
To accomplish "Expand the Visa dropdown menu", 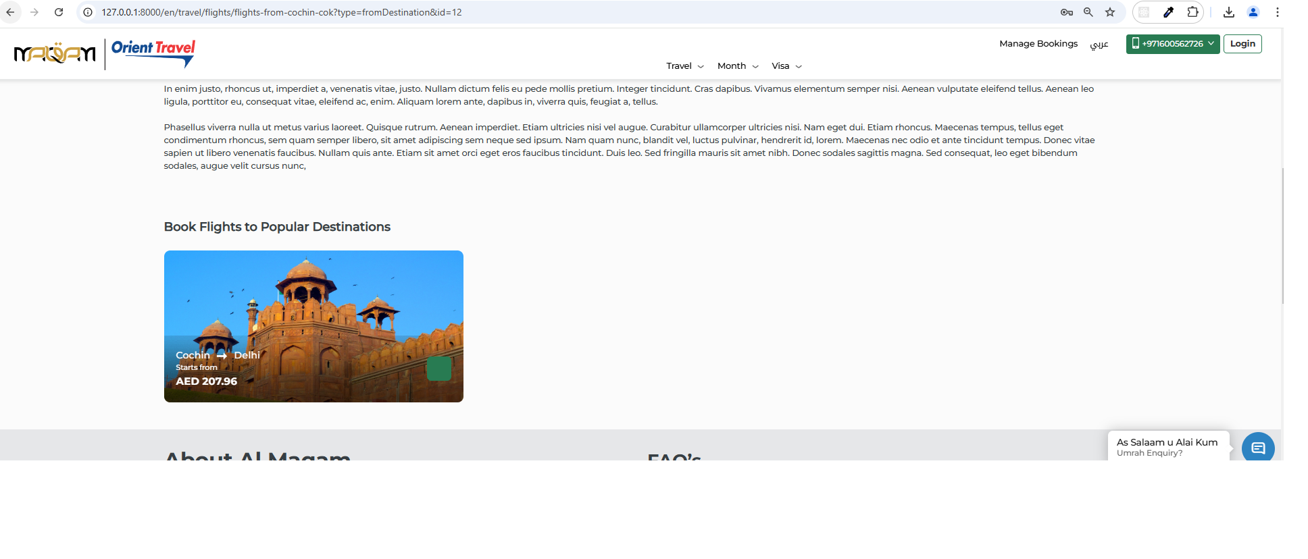I will [786, 66].
